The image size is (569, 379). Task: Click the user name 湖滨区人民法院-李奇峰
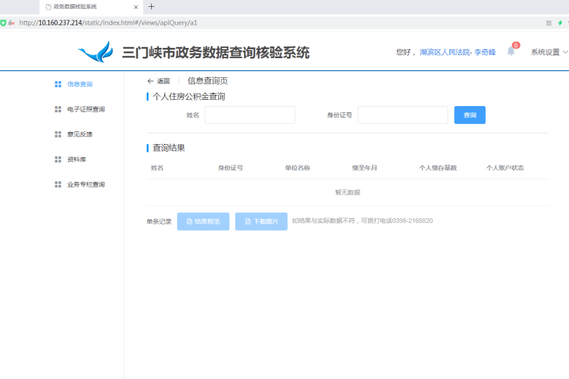(458, 52)
